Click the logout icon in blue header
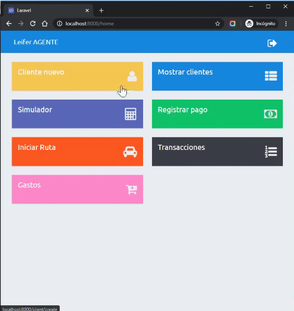 tap(272, 43)
